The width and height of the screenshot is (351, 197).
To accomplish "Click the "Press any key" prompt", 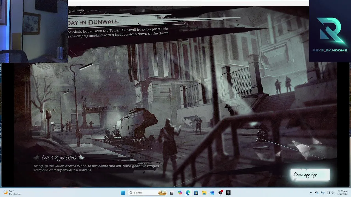I will point(310,175).
